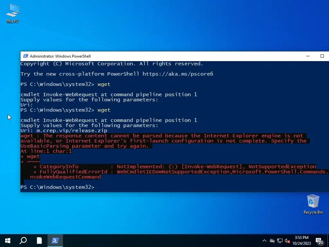Minimize the PowerShell window
This screenshot has width=329, height=247.
click(308, 56)
